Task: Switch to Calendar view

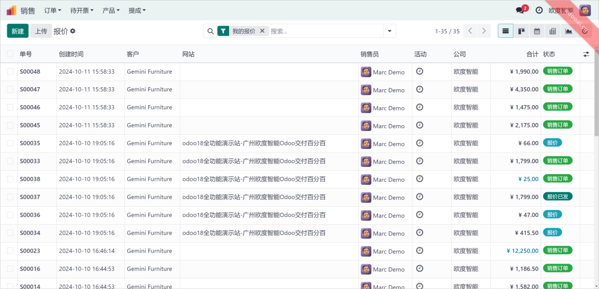Action: click(537, 31)
